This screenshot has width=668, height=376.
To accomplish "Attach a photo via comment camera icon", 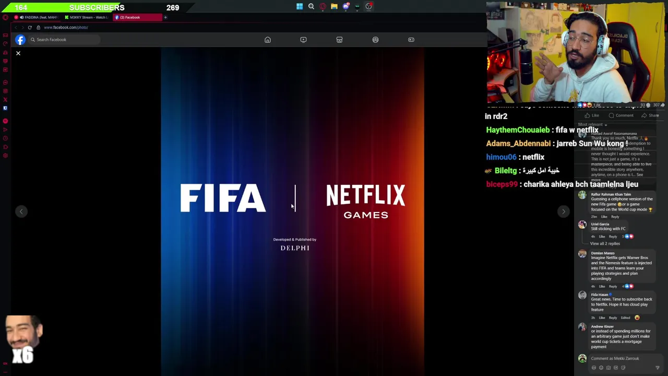I will pos(609,368).
